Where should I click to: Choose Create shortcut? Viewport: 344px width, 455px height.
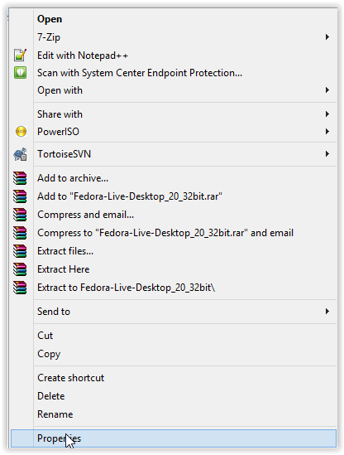[x=174, y=378]
